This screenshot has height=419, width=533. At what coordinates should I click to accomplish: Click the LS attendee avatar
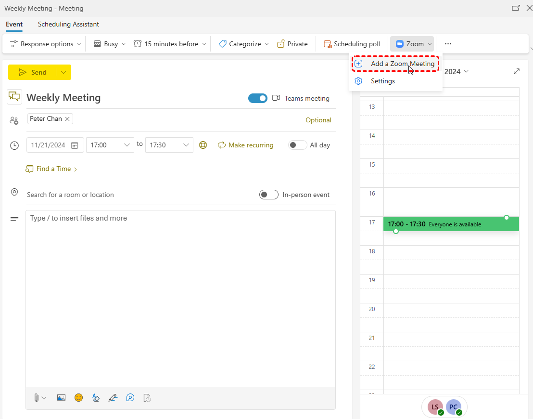coord(435,407)
